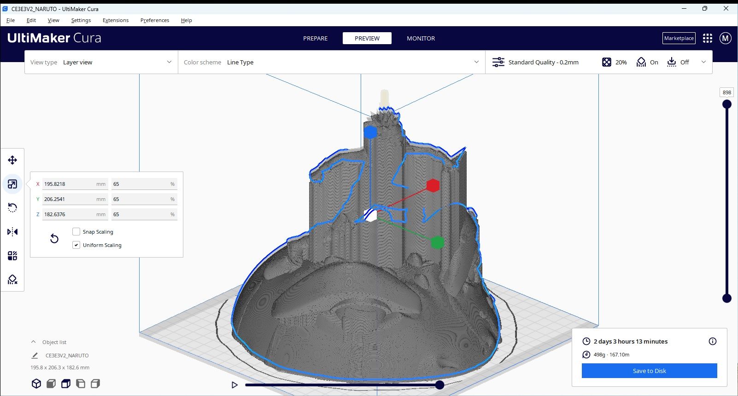Open the Settings menu
The width and height of the screenshot is (738, 396).
(81, 20)
